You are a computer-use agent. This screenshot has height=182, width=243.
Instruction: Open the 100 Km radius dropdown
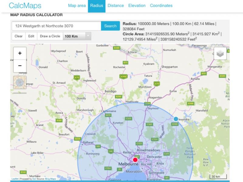click(x=74, y=36)
